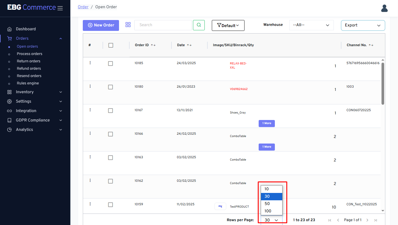Open the Warehouse --All-- dropdown
The width and height of the screenshot is (398, 225).
point(311,25)
